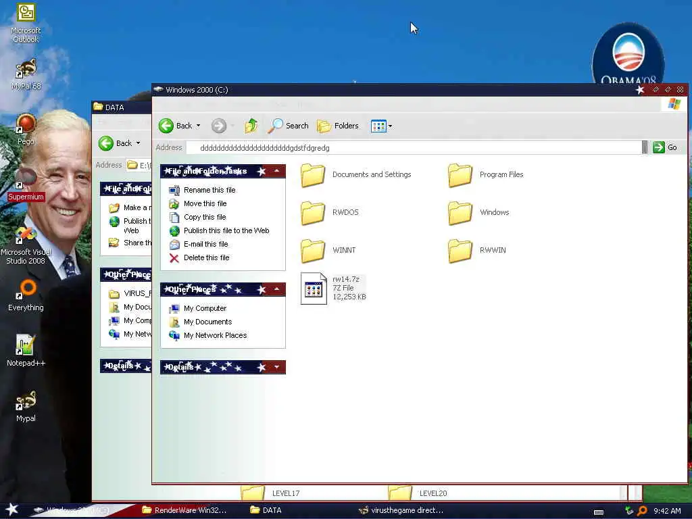Click the star button on C: title bar
Screen dimensions: 692x519
(640, 90)
